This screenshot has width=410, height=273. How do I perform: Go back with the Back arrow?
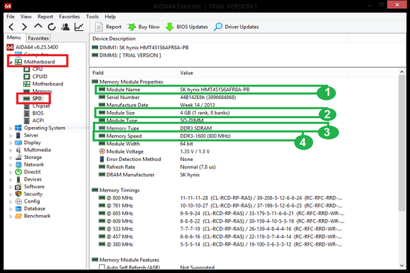coord(11,27)
